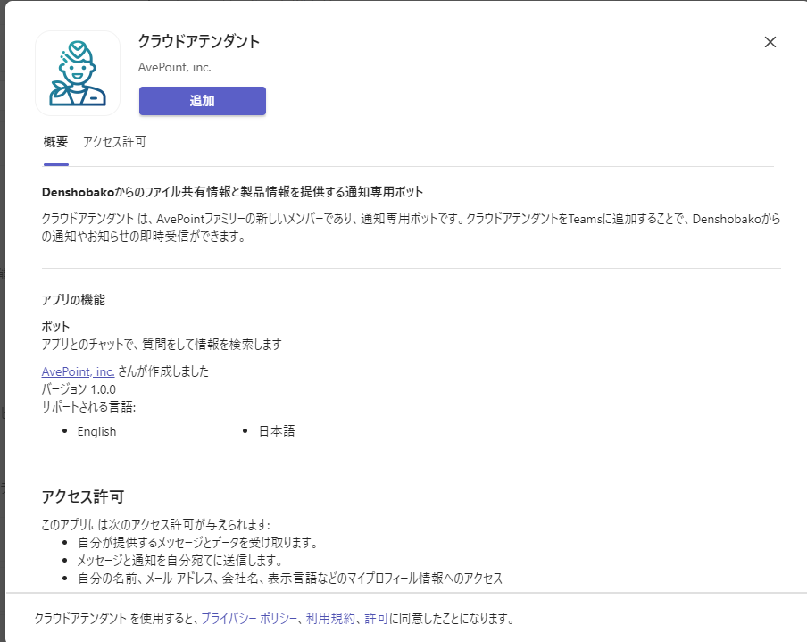Click the AvePoint, inc. publisher name under title
The width and height of the screenshot is (807, 642).
pos(174,68)
